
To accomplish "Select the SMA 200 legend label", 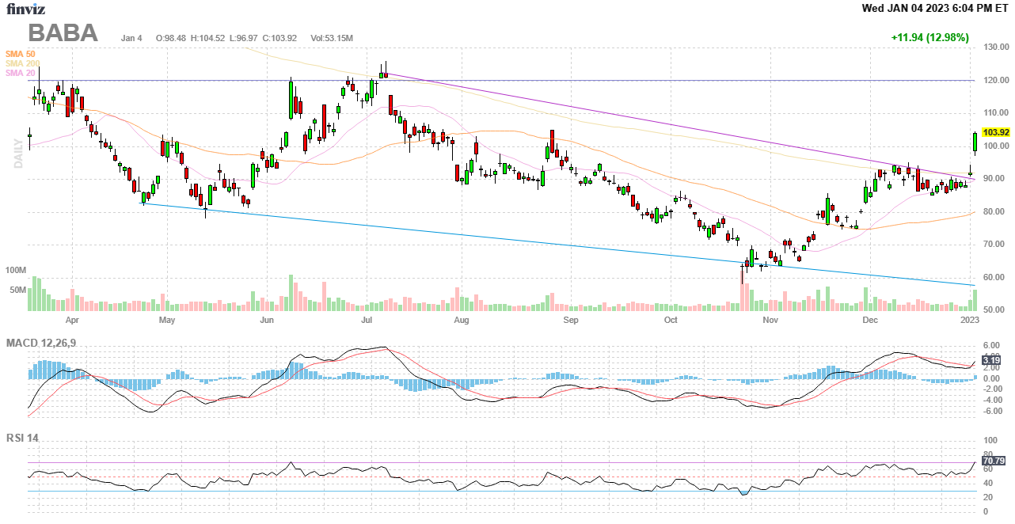I will tap(22, 63).
